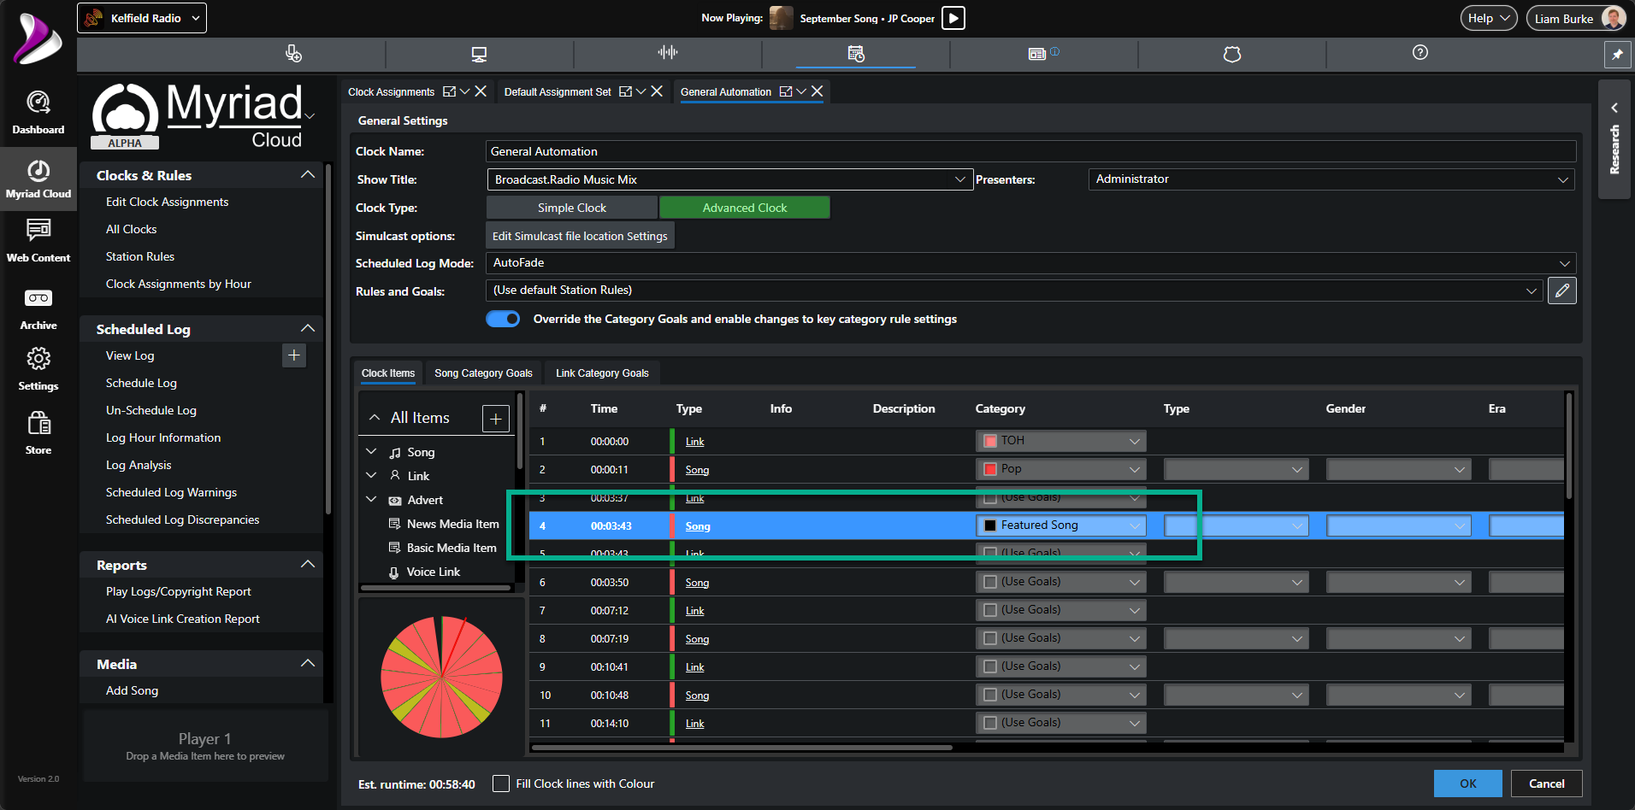This screenshot has width=1635, height=810.
Task: Click the monitor screen toolbar icon
Action: (x=479, y=54)
